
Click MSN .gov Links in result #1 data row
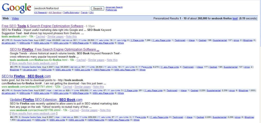(60, 43)
